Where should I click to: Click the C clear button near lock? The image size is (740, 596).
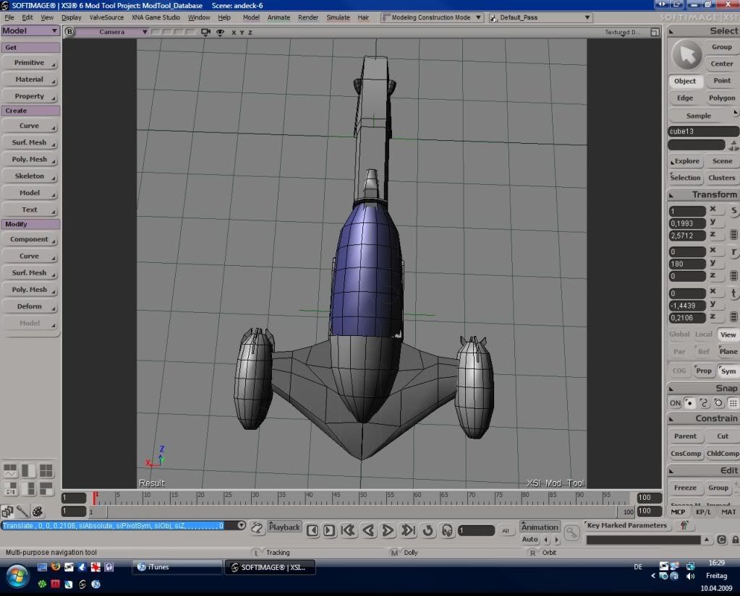[x=722, y=540]
